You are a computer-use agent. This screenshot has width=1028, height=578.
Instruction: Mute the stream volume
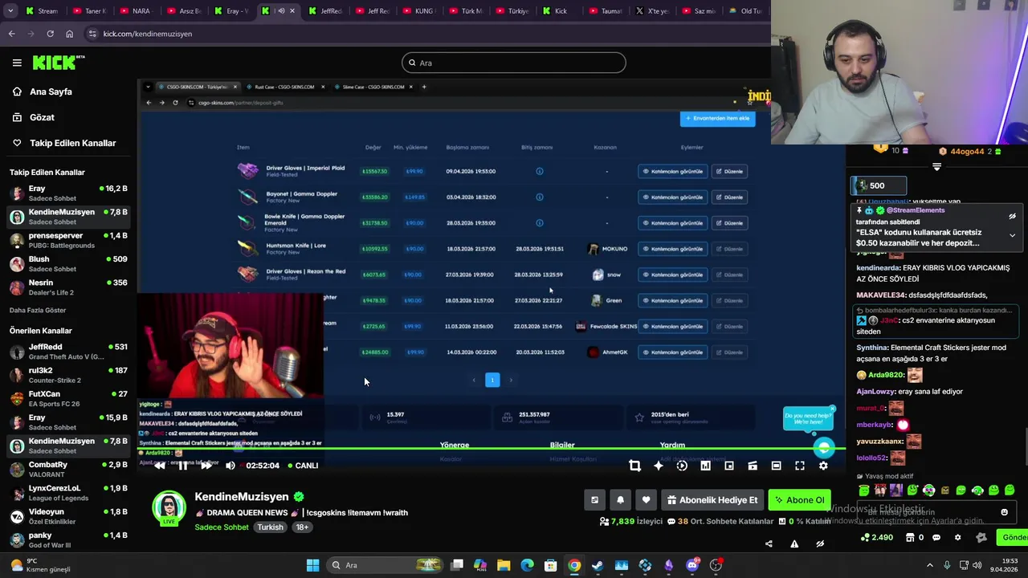230,466
